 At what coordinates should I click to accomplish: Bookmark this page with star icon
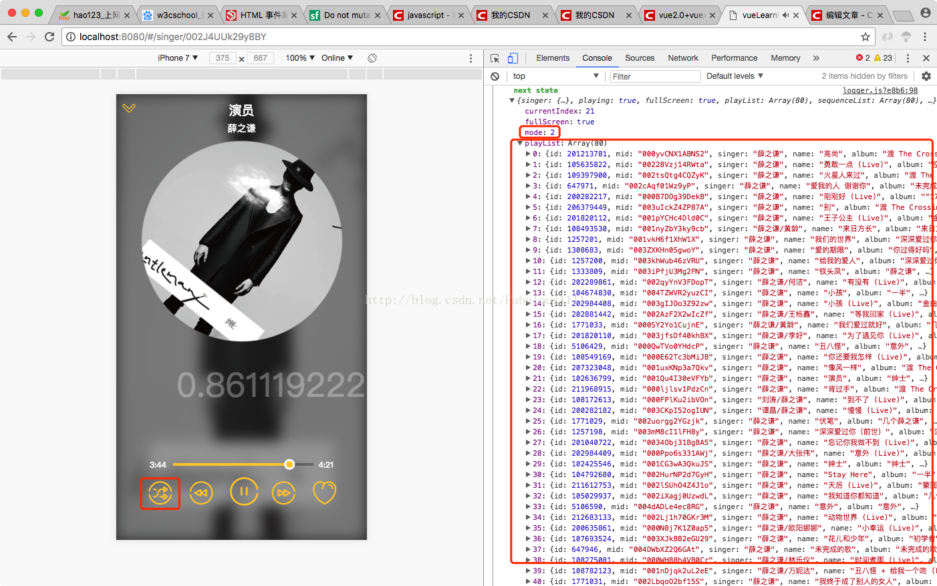click(x=865, y=37)
